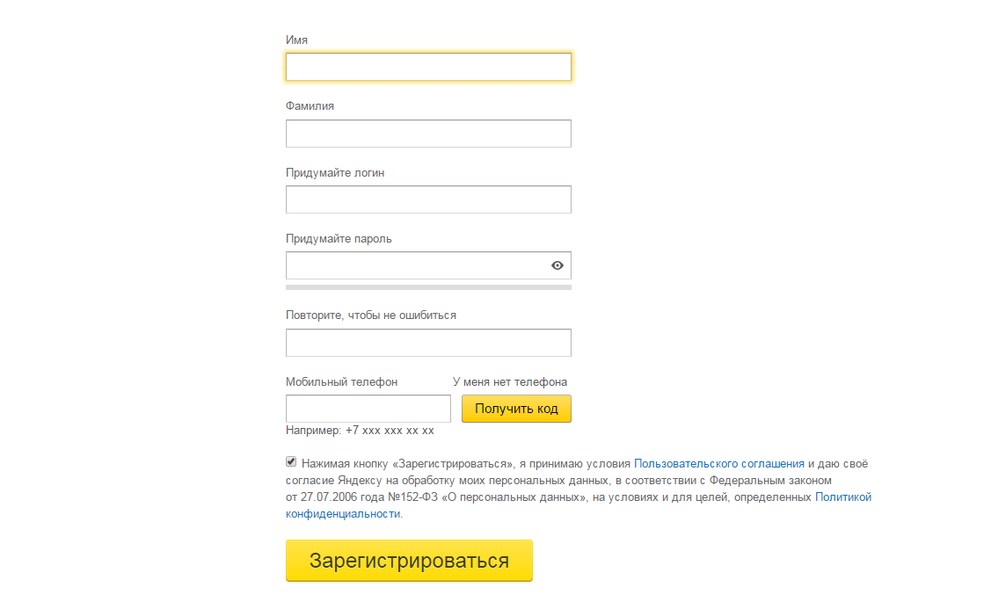Open the У меня нет телефона link
This screenshot has width=984, height=609.
click(x=510, y=382)
